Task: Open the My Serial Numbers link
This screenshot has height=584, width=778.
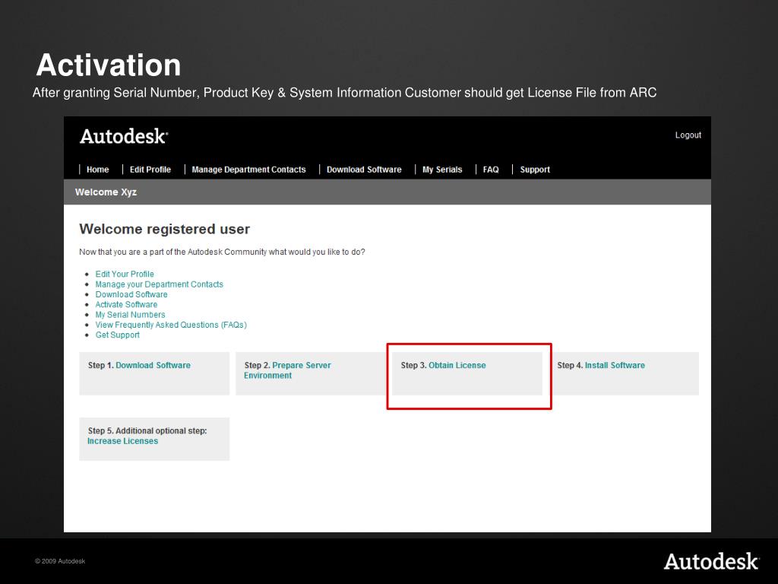Action: pos(130,315)
